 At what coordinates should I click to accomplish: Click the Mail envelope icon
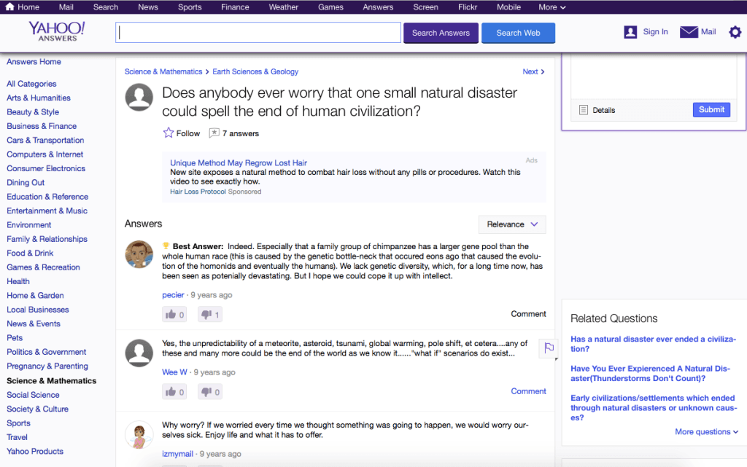coord(689,32)
